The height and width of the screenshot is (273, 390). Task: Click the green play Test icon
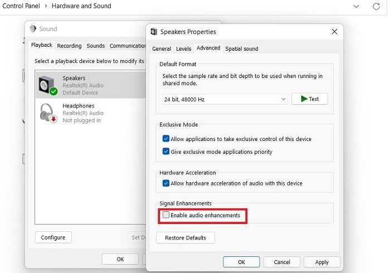pos(304,99)
